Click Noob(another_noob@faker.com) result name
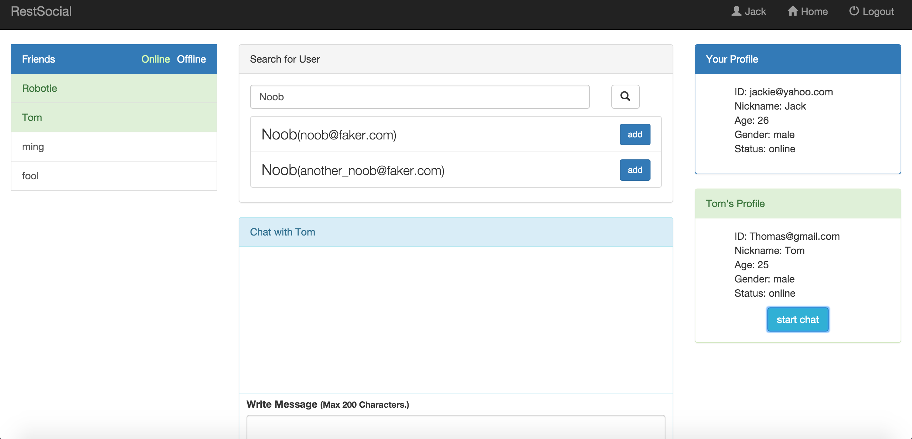912x439 pixels. pyautogui.click(x=353, y=170)
